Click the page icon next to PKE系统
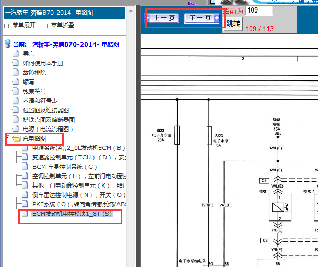This screenshot has height=267, width=318. coord(25,204)
